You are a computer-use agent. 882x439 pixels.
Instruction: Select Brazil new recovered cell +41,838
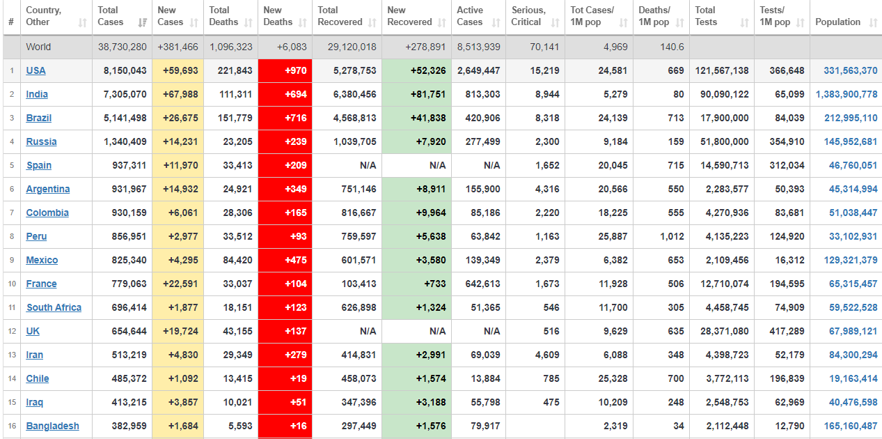[x=416, y=118]
